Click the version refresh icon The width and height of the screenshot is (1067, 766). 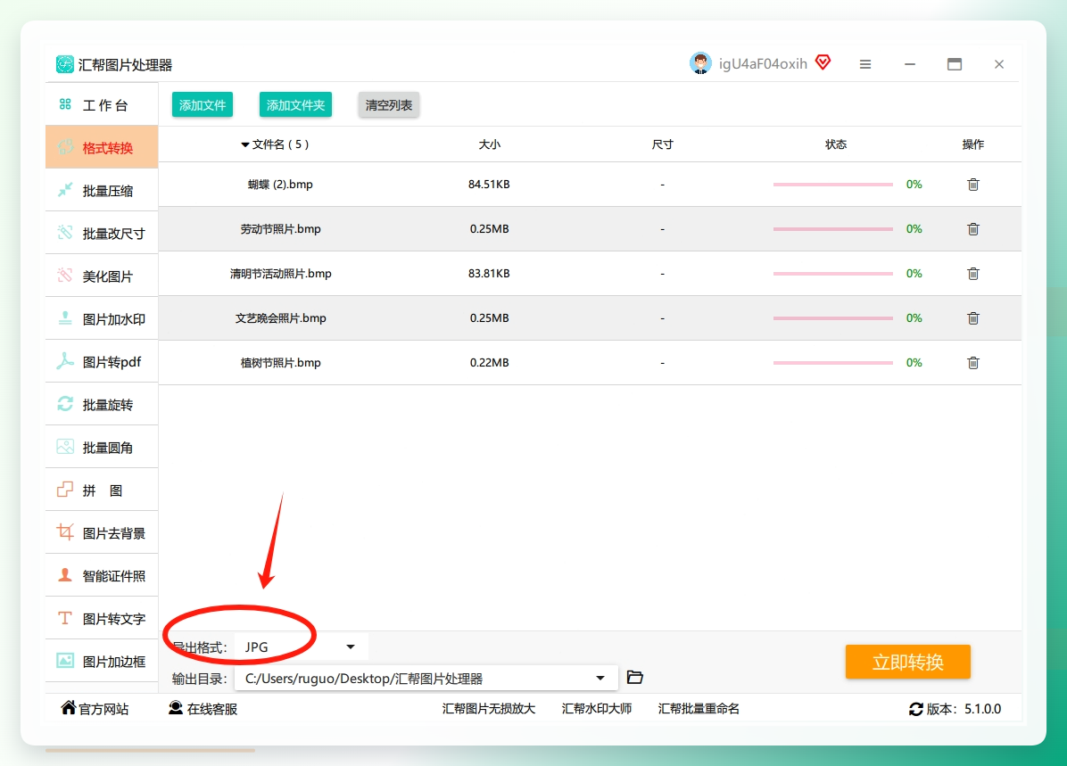916,709
